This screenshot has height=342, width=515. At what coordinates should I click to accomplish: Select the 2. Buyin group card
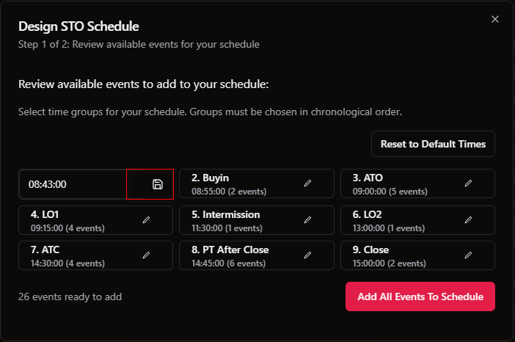point(257,183)
